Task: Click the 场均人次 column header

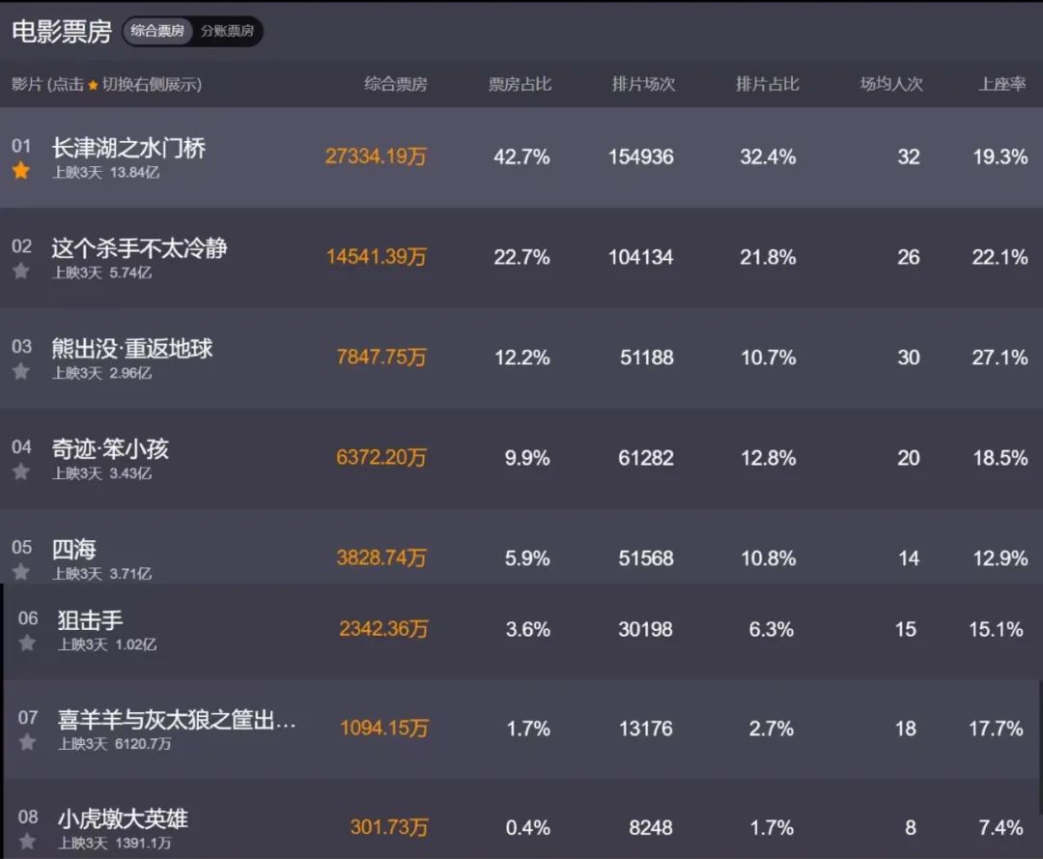Action: click(891, 84)
